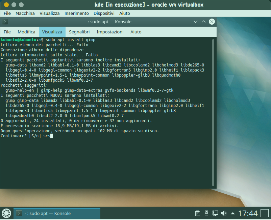The width and height of the screenshot is (271, 220).
Task: Click the 'sudo apt install gimp' command text
Action: [x=71, y=40]
